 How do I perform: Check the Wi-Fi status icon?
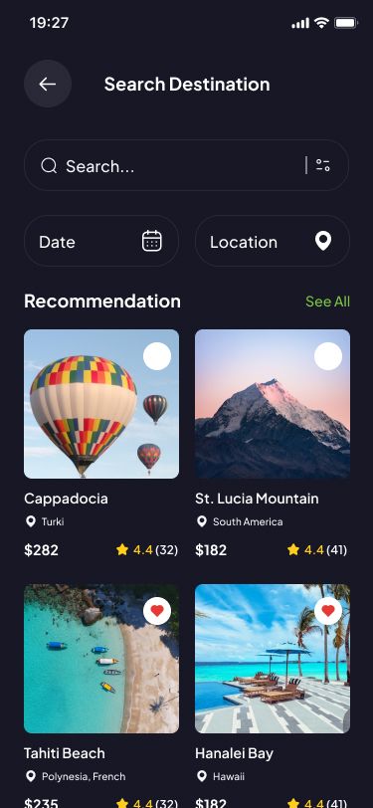click(x=321, y=23)
